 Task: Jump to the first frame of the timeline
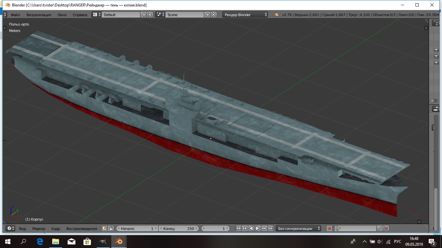pyautogui.click(x=238, y=228)
